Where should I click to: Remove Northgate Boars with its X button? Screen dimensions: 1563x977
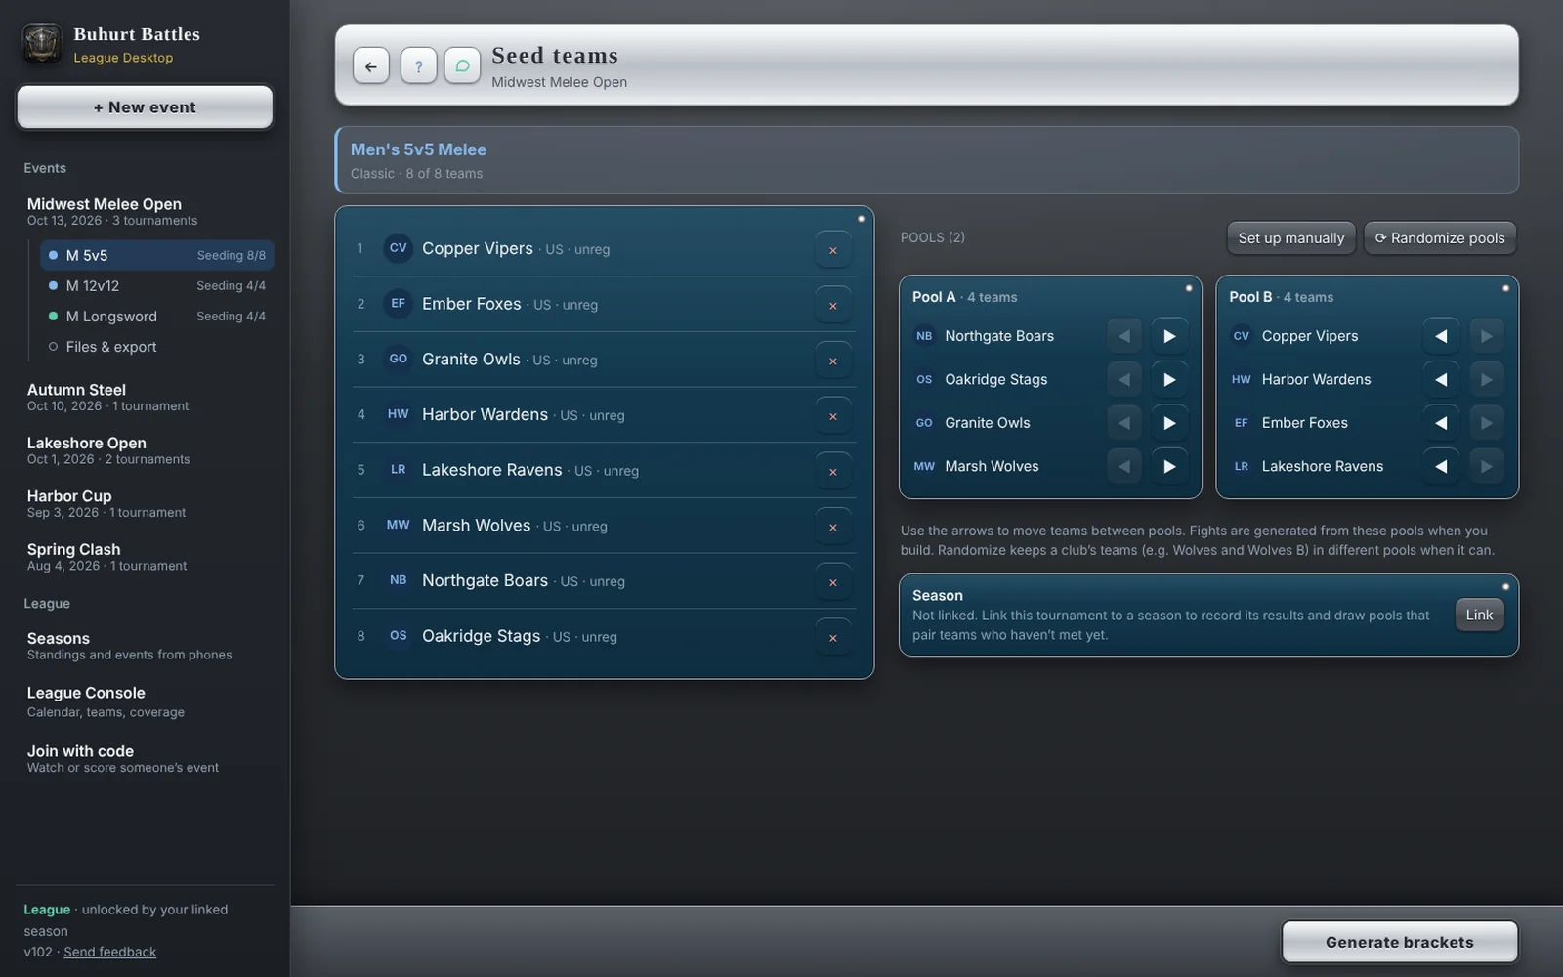pos(833,582)
